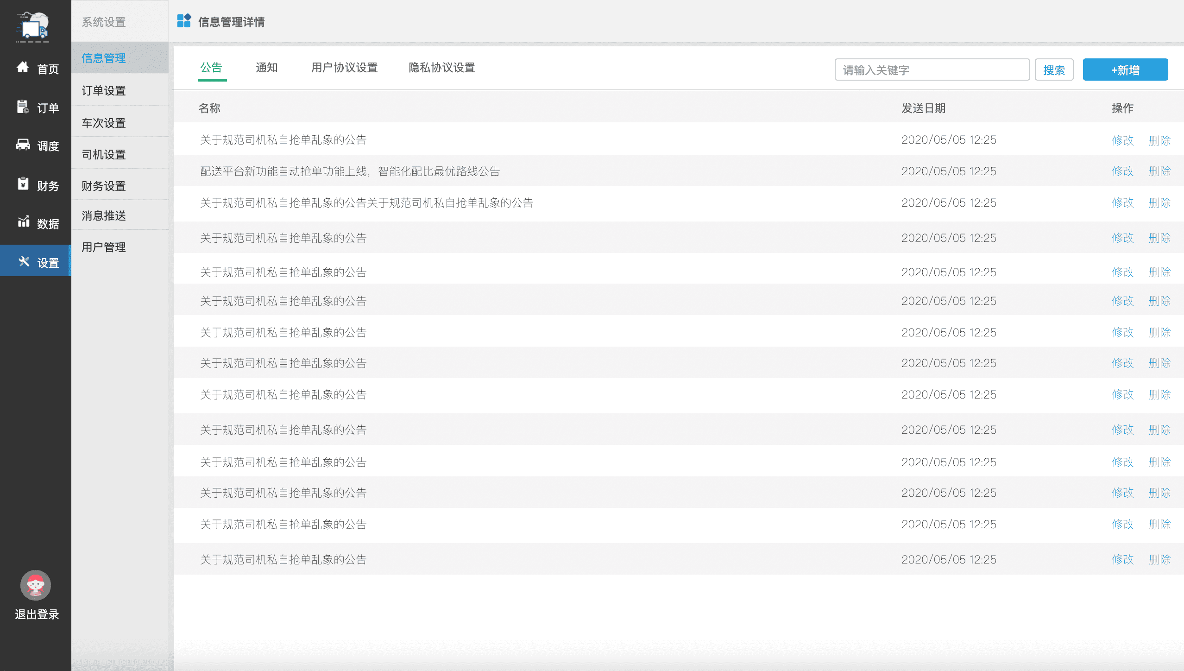Image resolution: width=1184 pixels, height=671 pixels.
Task: Click the car dispatch icon (调度)
Action: (x=23, y=145)
